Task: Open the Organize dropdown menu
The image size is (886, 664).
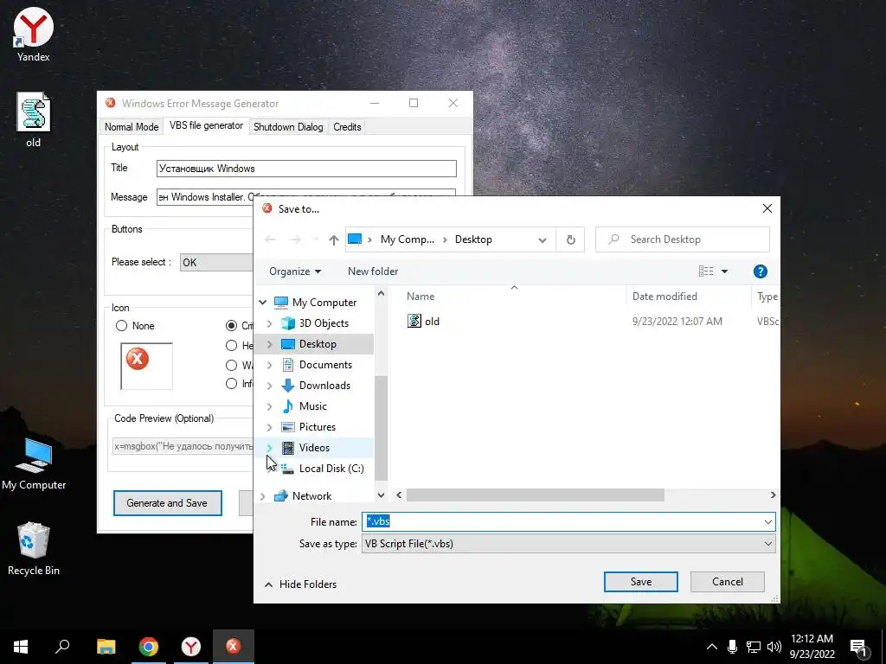Action: (295, 271)
